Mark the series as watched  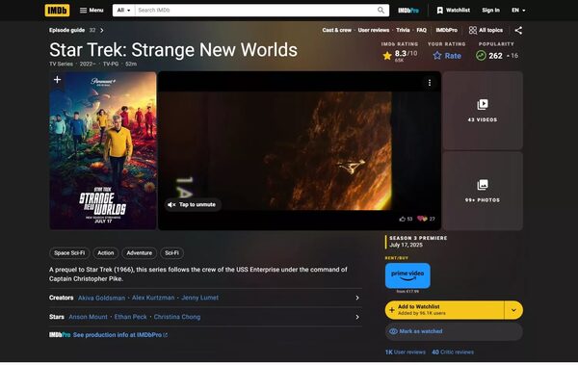454,331
